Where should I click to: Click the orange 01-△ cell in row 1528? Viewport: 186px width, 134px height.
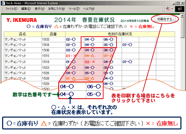point(71,78)
